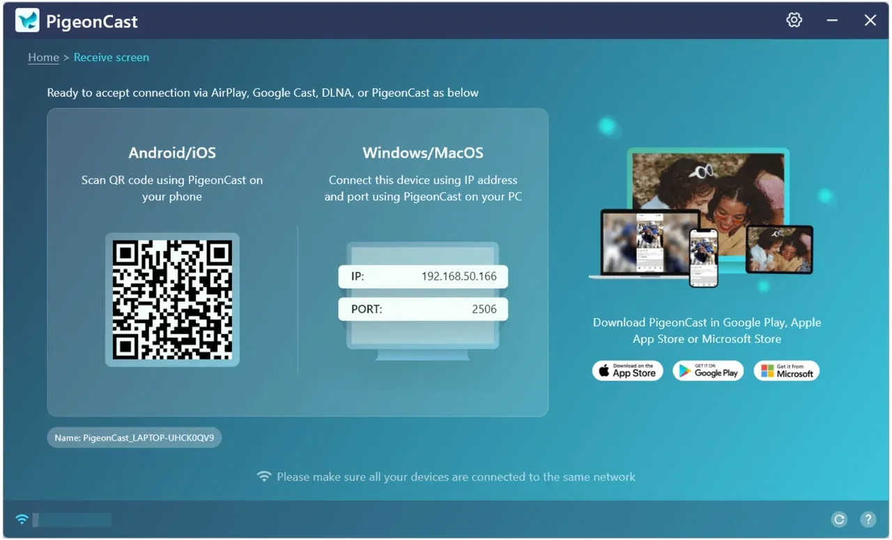
Task: Click the refresh icon in bottom bar
Action: pyautogui.click(x=840, y=519)
